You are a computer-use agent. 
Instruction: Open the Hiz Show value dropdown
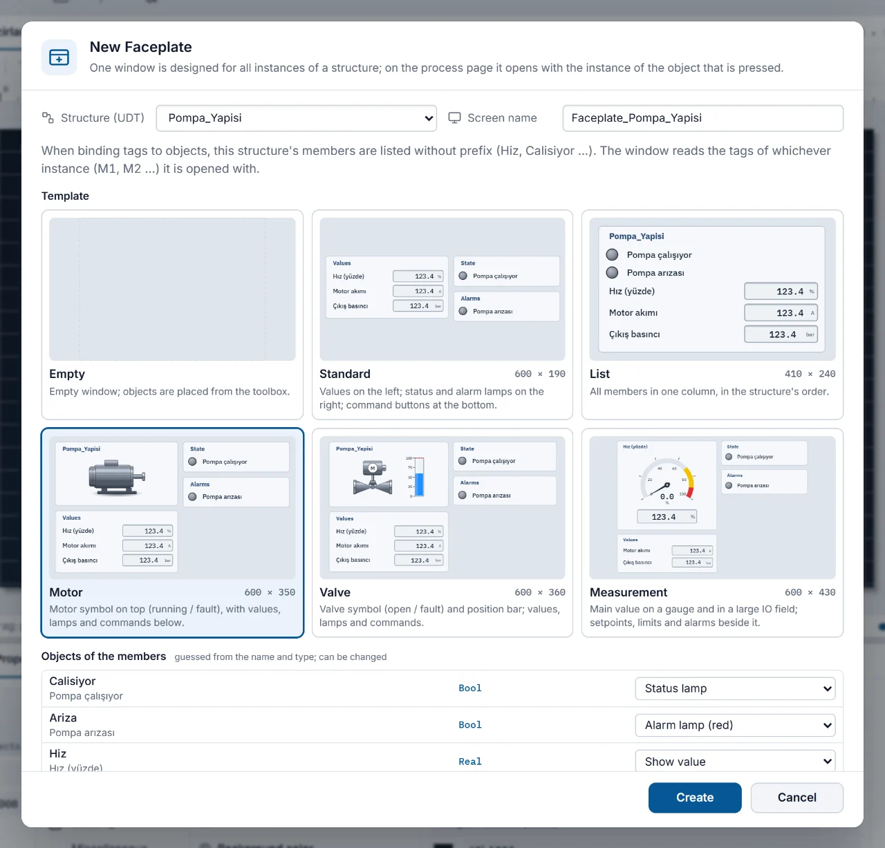tap(735, 761)
